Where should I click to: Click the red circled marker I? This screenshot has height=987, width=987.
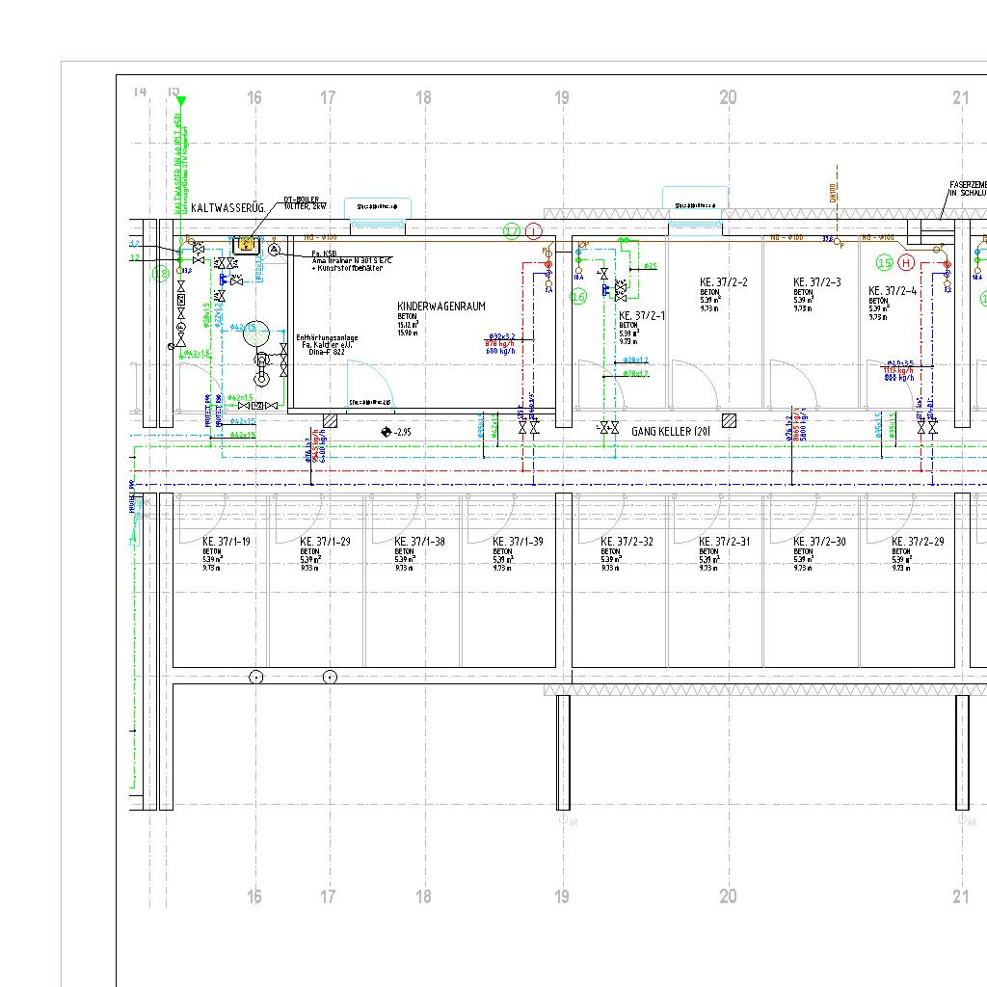coord(535,231)
